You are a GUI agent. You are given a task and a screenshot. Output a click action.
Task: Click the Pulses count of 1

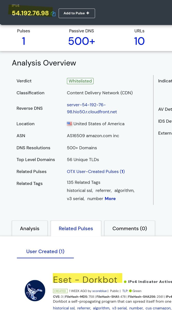(x=24, y=41)
